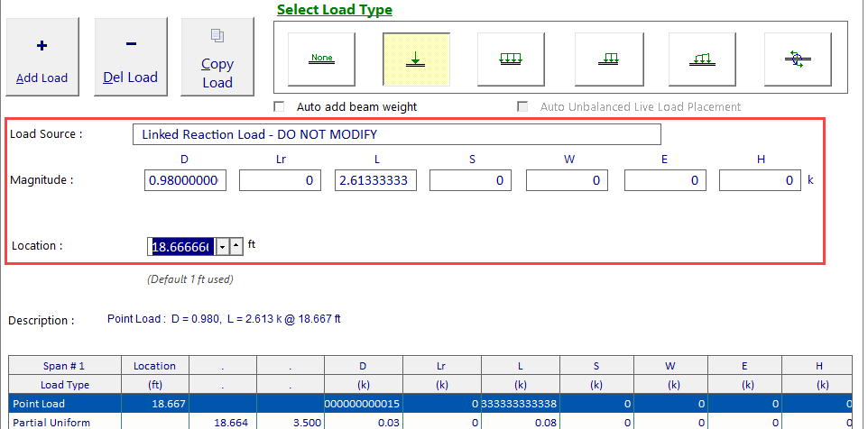Choose the full uniform load type
868x429 pixels.
511,59
